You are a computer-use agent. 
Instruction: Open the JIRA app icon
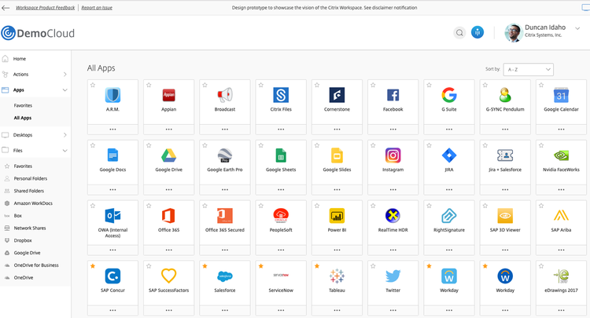tap(449, 155)
